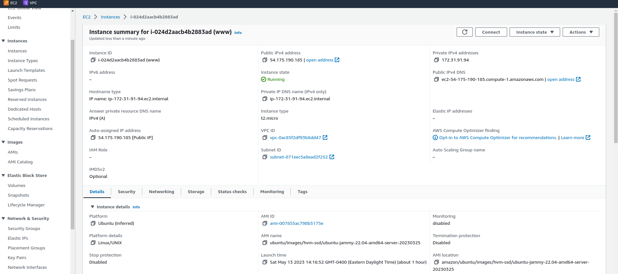Click the external link icon next to Subnet ID
Screen dimensions: 618x274
(332, 157)
